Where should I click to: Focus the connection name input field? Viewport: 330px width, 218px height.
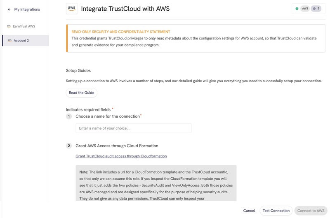pyautogui.click(x=133, y=128)
